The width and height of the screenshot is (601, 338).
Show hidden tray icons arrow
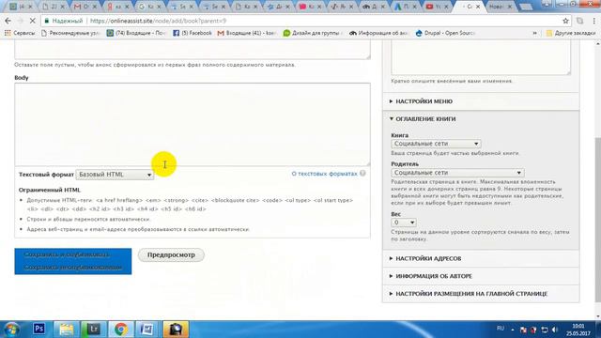point(513,330)
